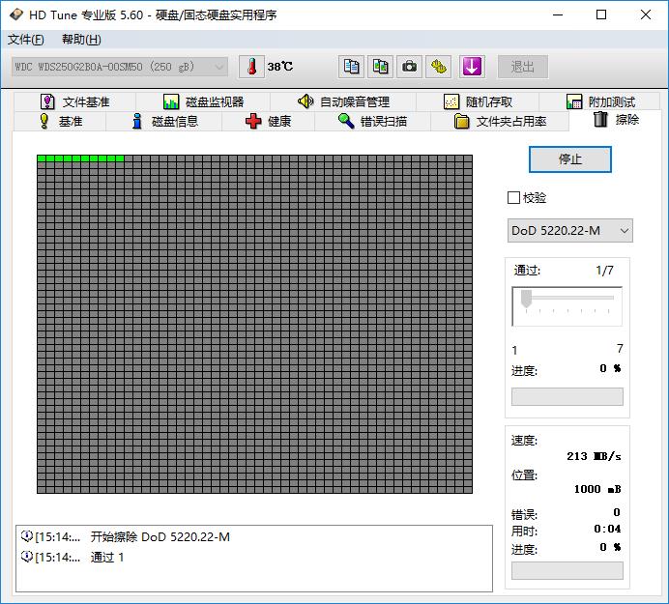Open the options wrench icon
This screenshot has height=604, width=669.
point(440,67)
